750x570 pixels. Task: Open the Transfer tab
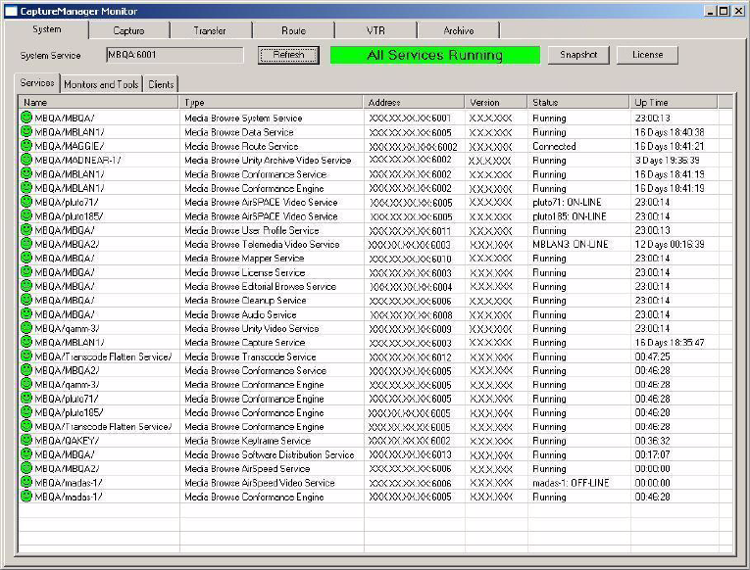(x=210, y=30)
